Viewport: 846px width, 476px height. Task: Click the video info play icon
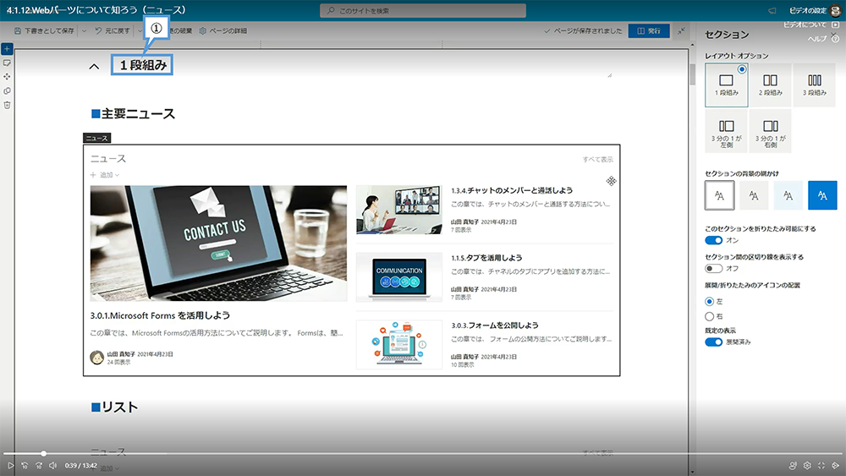[x=835, y=25]
